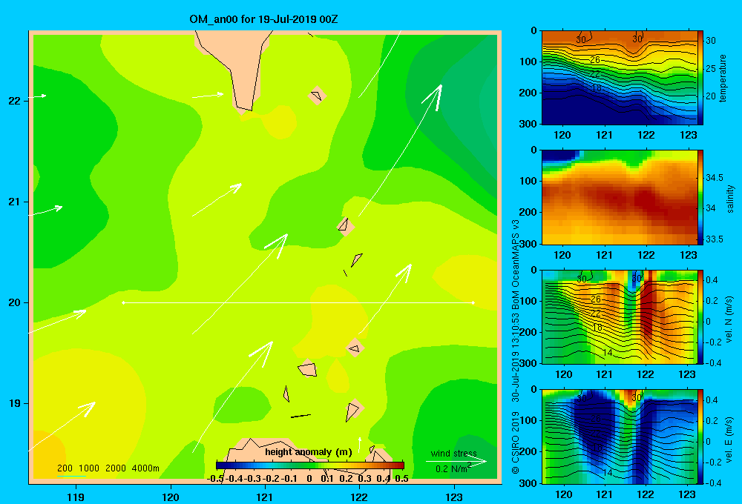
Task: Click the temperature section plot
Action: 619,78
